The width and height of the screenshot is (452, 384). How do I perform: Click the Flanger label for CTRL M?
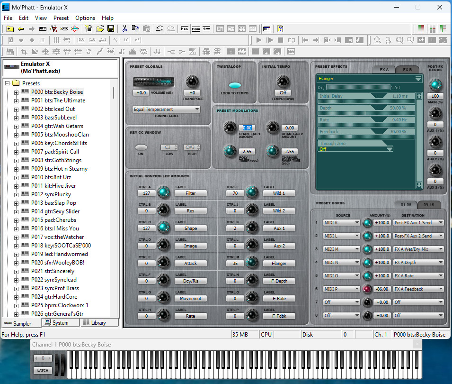279,263
